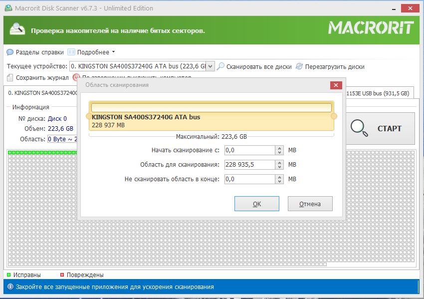
Task: Click Перезагрузить диски
Action: 335,66
